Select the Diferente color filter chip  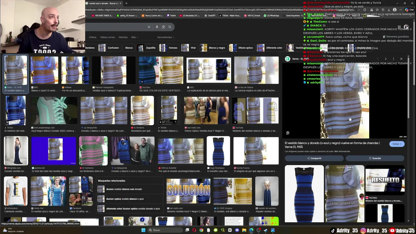(x=270, y=48)
